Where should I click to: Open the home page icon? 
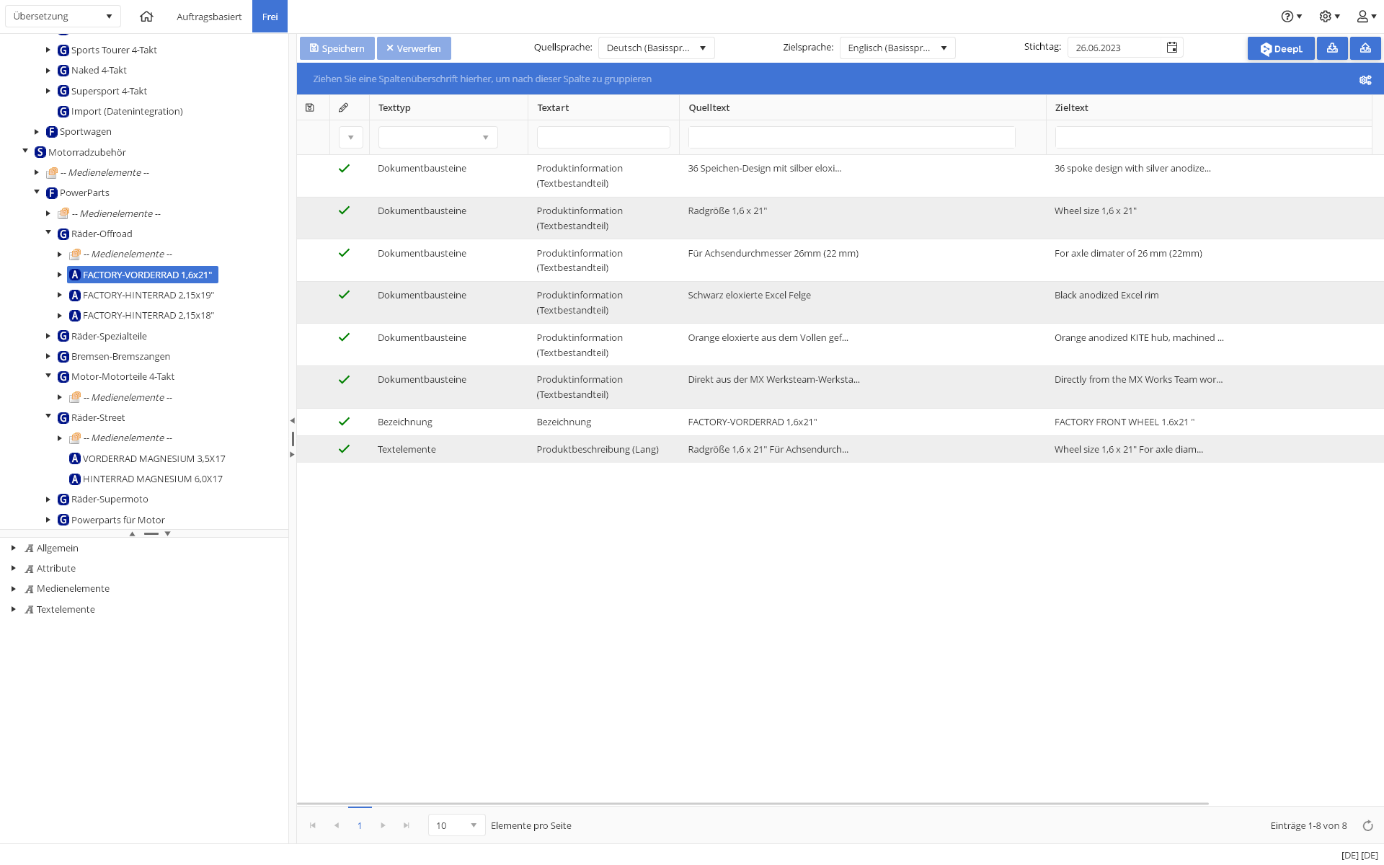tap(146, 16)
